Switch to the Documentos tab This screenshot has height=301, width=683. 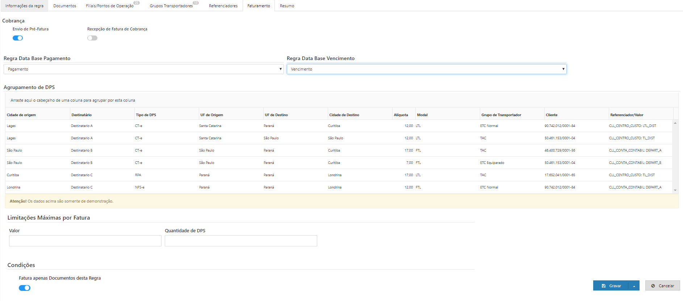(65, 6)
